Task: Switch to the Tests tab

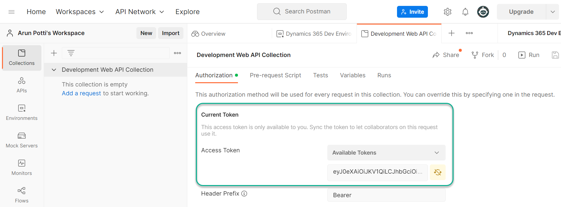Action: [x=320, y=75]
